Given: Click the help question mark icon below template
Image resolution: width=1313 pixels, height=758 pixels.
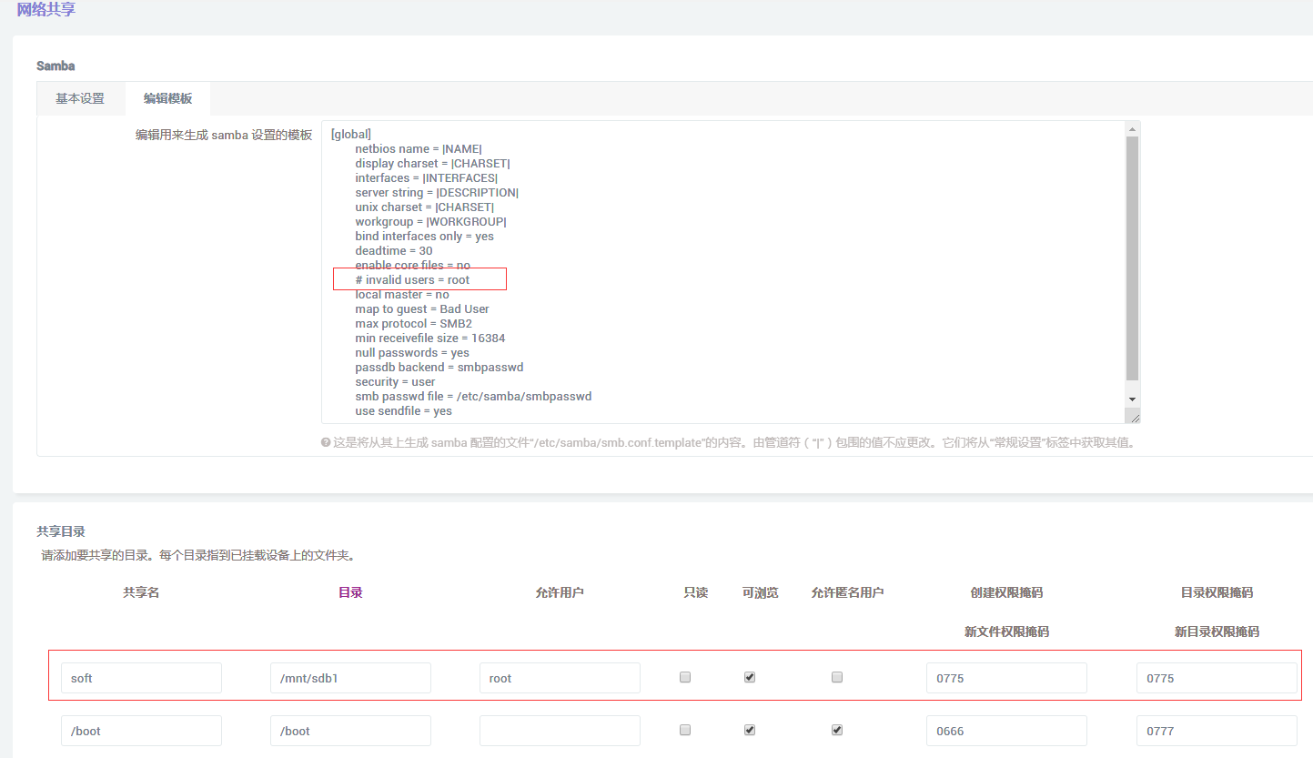Looking at the screenshot, I should tap(326, 443).
